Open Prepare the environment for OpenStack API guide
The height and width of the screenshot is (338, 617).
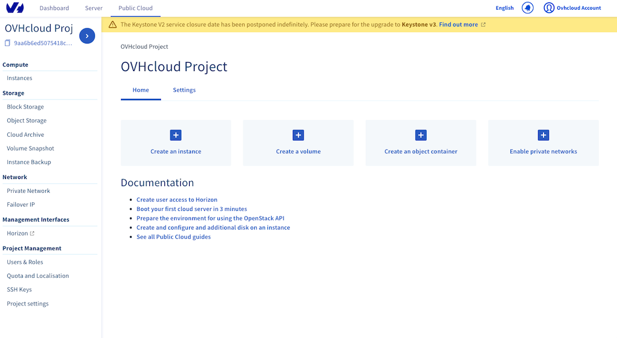pyautogui.click(x=210, y=218)
